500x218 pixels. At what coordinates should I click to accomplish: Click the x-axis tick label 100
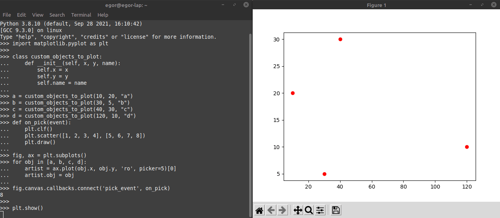[x=435, y=187]
